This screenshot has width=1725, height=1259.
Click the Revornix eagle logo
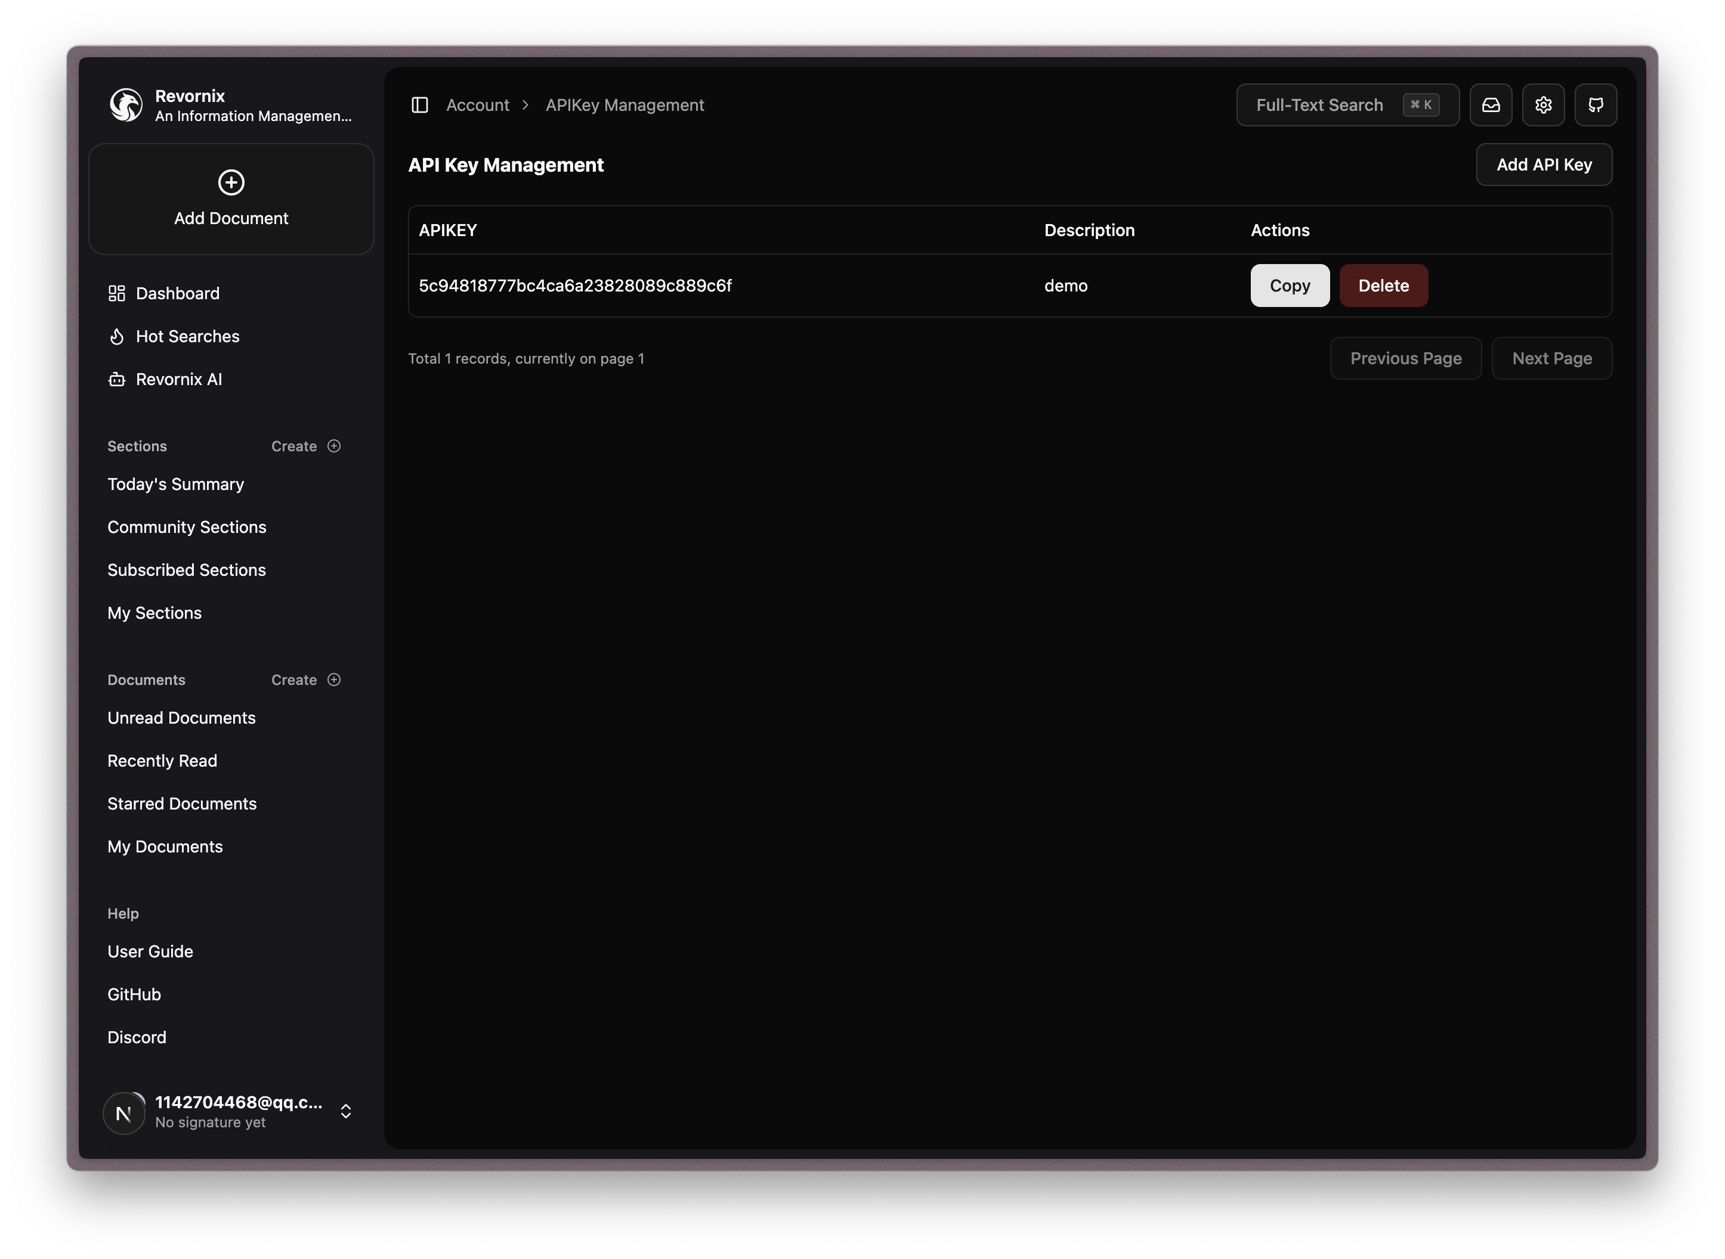click(x=126, y=105)
